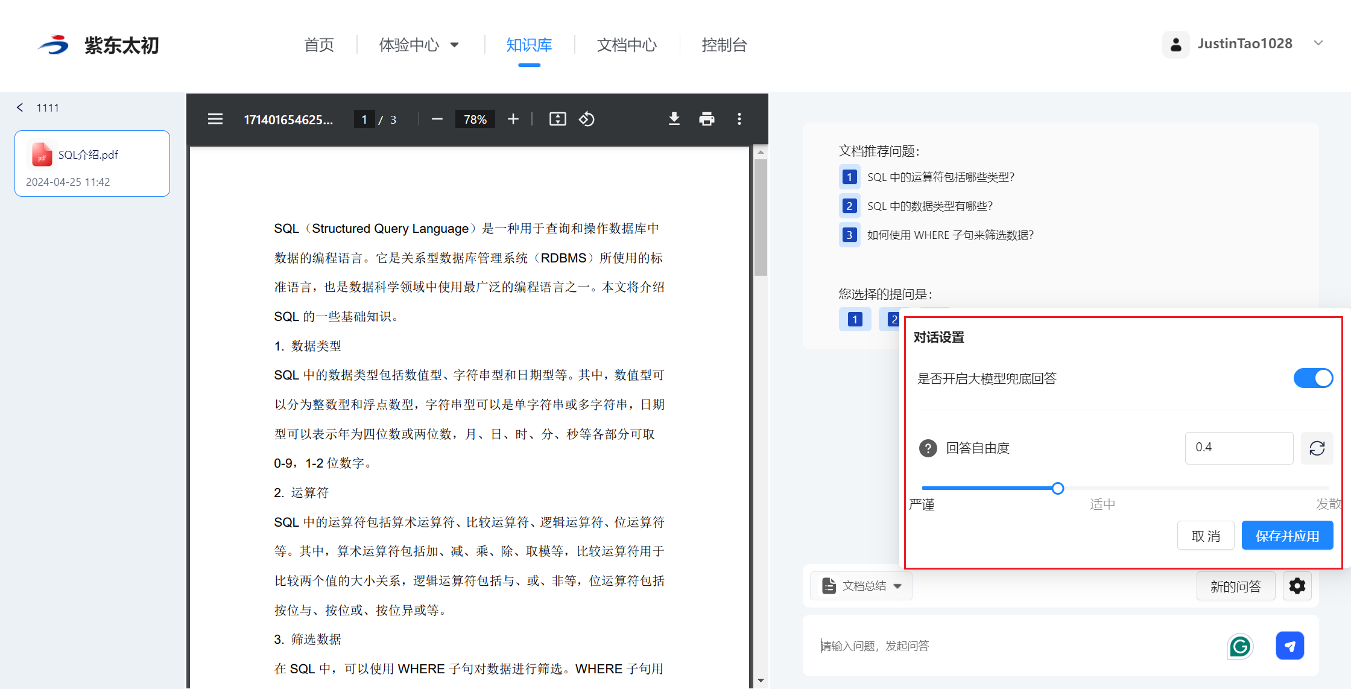
Task: Click the PDF scroll-up arrow
Action: pos(761,153)
